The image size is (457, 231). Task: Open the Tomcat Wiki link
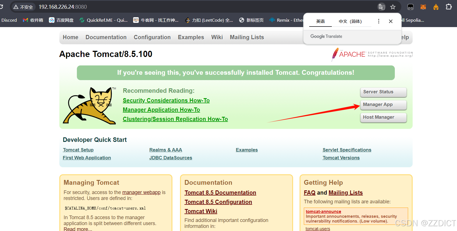tap(201, 211)
